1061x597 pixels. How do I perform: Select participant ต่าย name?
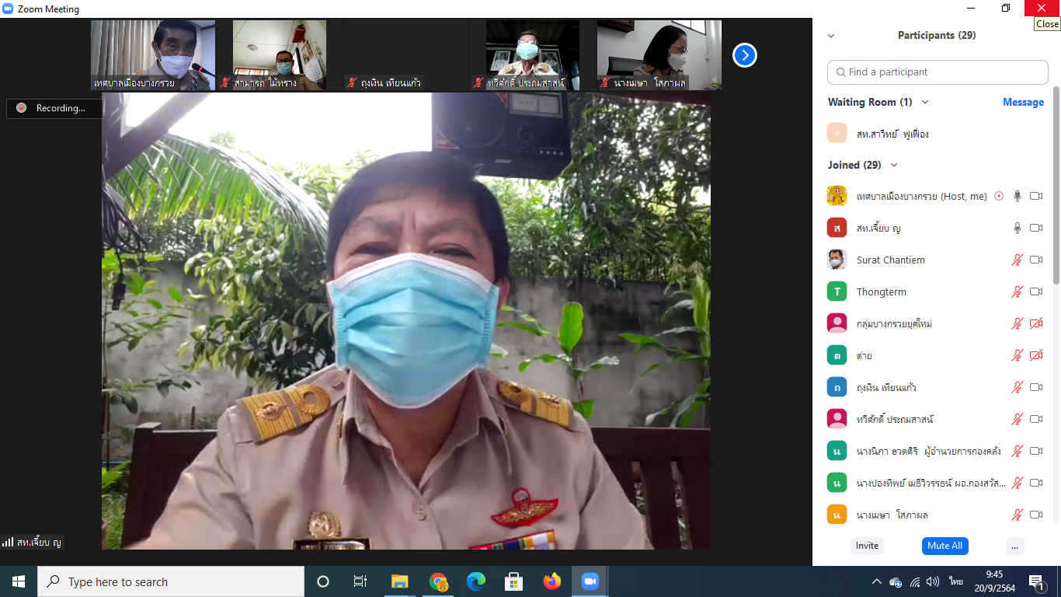click(864, 356)
